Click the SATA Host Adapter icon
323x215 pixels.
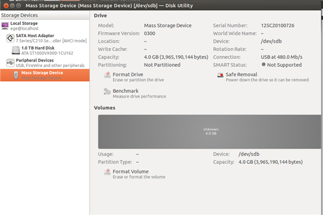point(11,38)
